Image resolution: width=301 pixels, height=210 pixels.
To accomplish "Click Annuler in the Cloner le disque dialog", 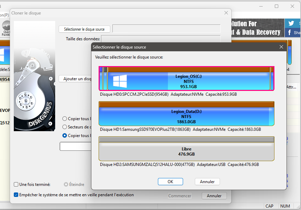I will point(214,196).
